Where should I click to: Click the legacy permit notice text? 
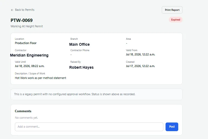(75, 94)
